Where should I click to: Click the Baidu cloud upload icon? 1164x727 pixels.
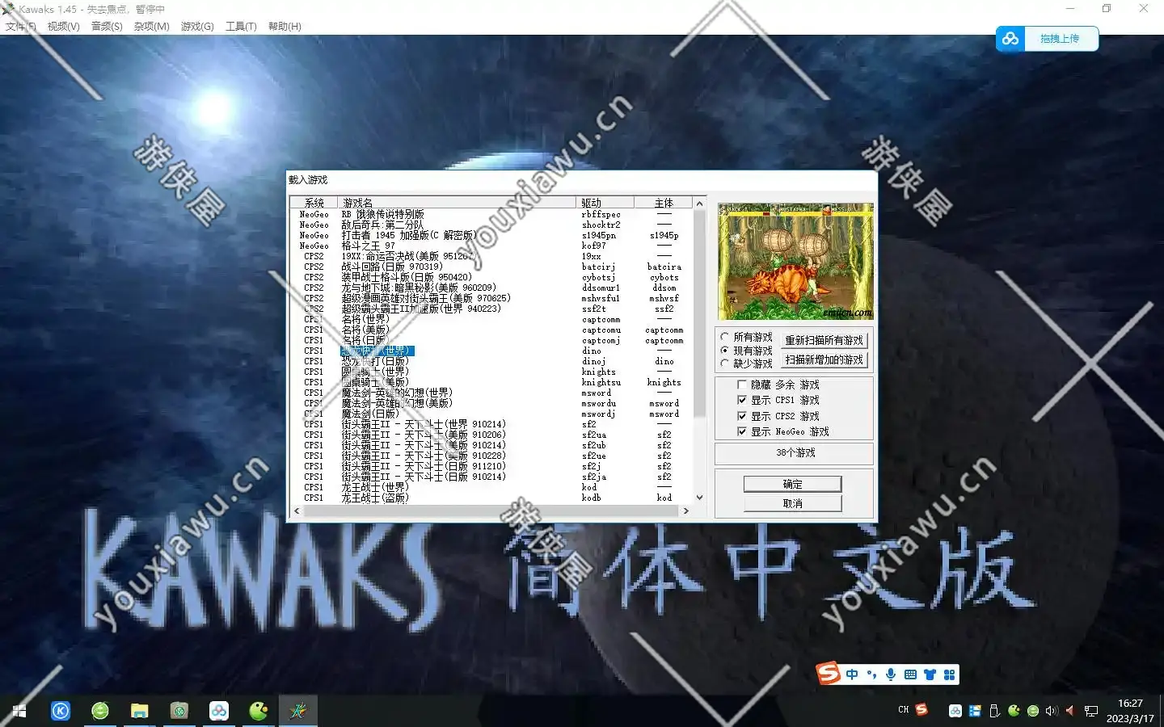[x=1010, y=39]
